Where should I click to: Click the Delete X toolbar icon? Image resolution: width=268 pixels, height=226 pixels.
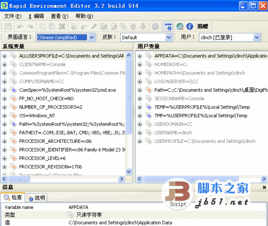click(x=62, y=27)
